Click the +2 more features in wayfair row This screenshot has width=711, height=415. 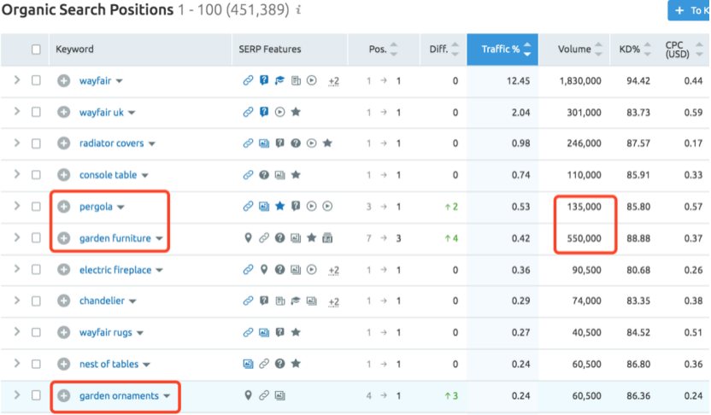pyautogui.click(x=334, y=82)
